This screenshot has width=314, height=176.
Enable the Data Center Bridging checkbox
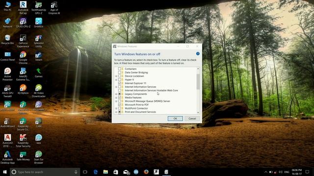(x=120, y=72)
